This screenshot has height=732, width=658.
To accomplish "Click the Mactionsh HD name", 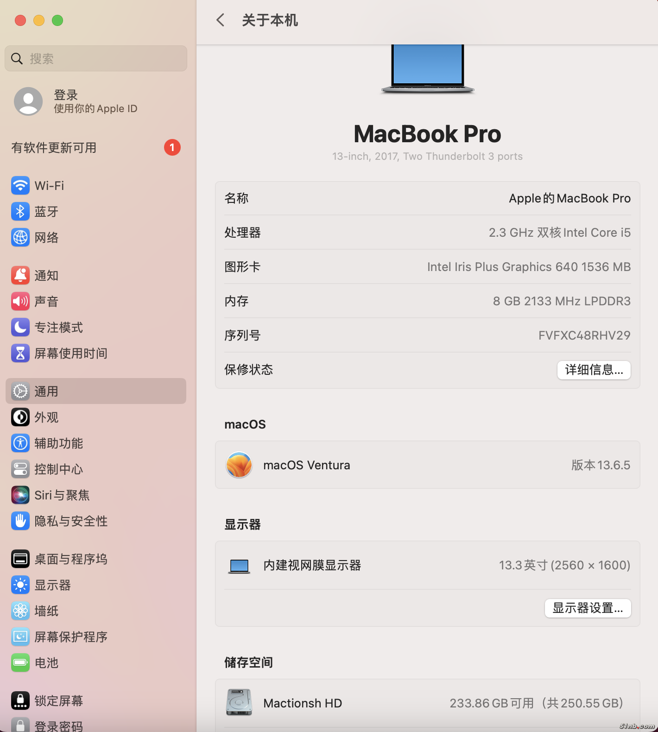I will pyautogui.click(x=303, y=703).
